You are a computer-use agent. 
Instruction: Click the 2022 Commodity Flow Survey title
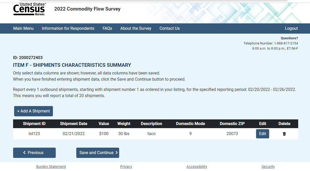87,9
